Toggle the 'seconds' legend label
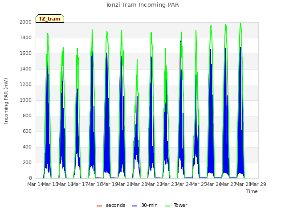The height and width of the screenshot is (214, 285). [x=116, y=205]
